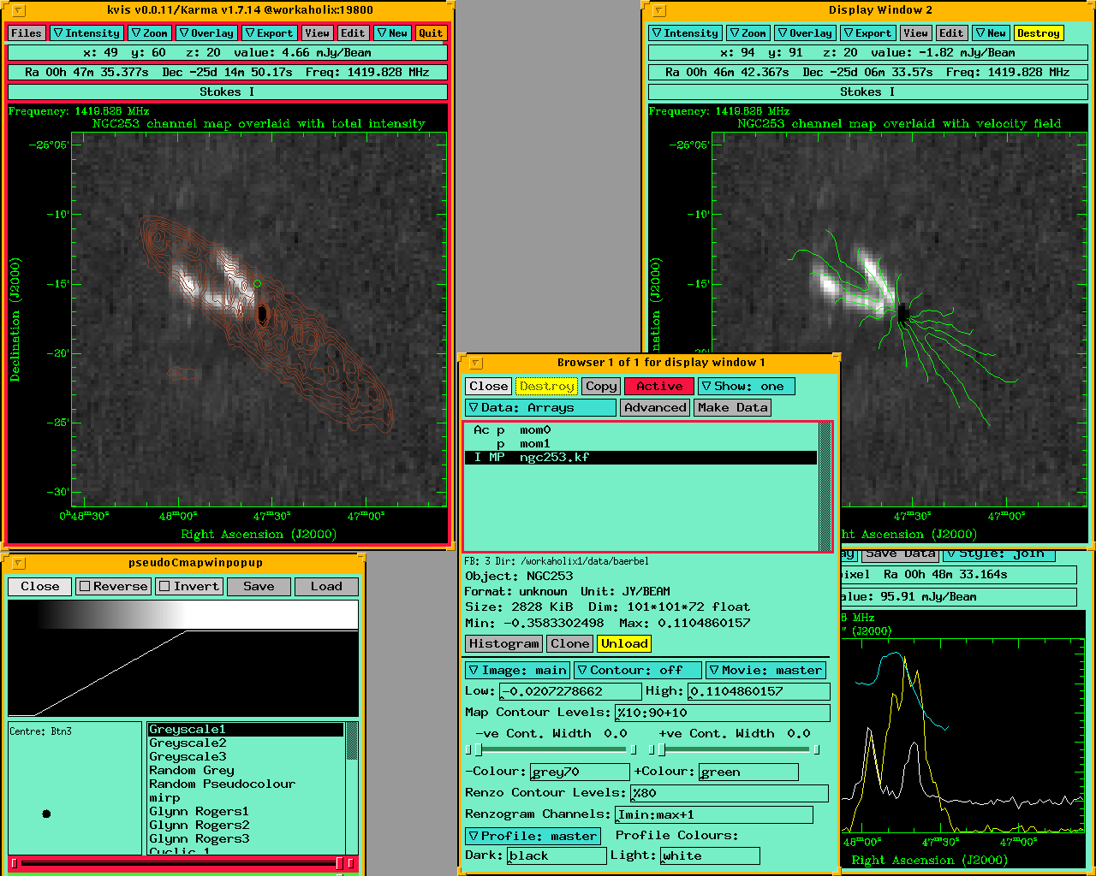The width and height of the screenshot is (1096, 876).
Task: Open the Intensity dropdown in kvis window
Action: 86,33
